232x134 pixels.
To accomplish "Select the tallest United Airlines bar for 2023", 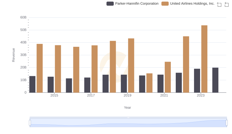I will [204, 59].
